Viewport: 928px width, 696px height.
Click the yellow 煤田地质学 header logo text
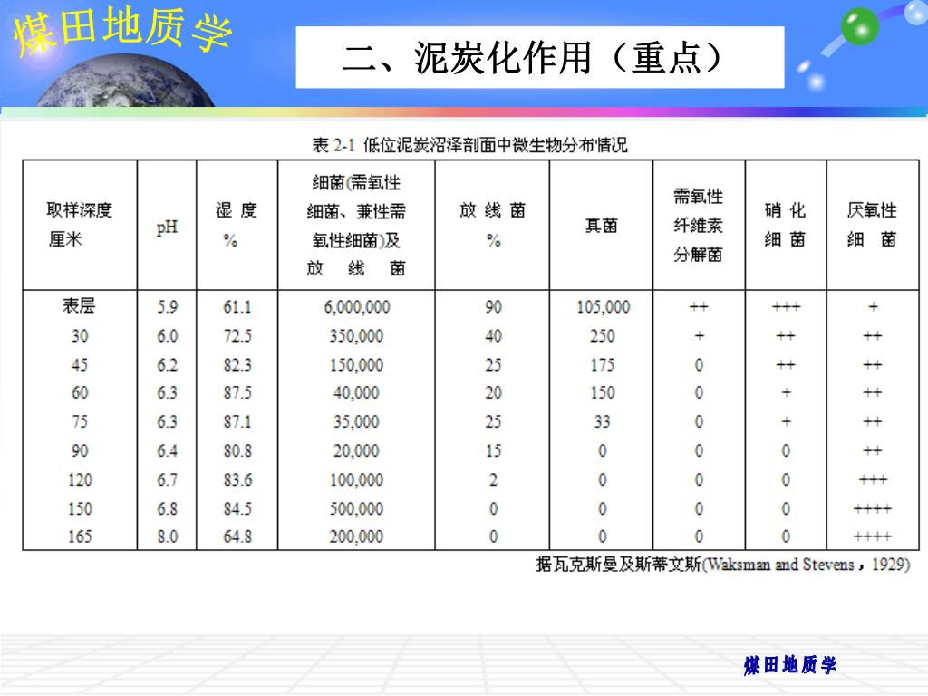point(122,30)
